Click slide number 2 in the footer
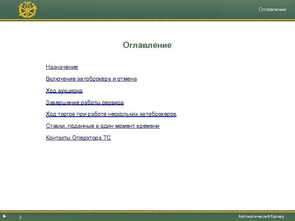 (x=20, y=217)
